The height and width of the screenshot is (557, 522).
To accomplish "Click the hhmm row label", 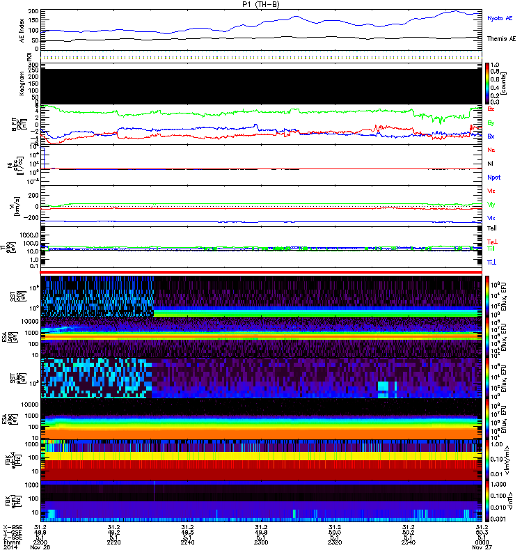I will 12,542.
